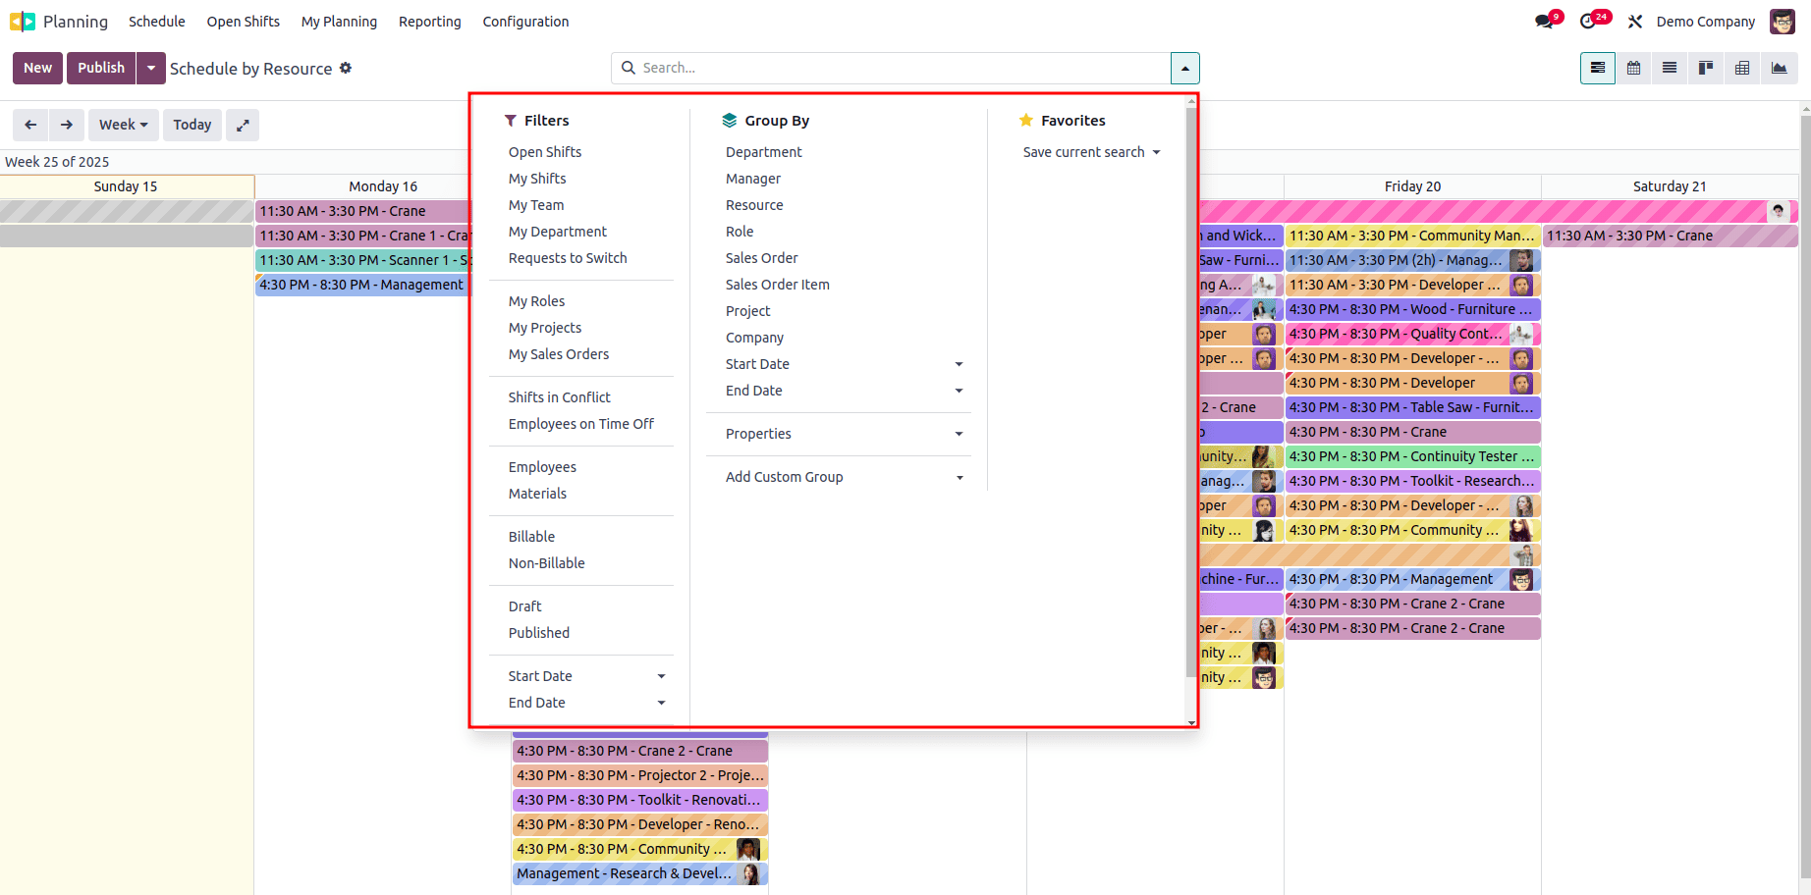1811x895 pixels.
Task: Expand Save current search
Action: 1091,152
